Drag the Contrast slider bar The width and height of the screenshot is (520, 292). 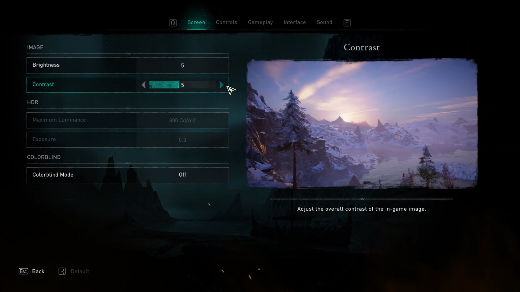[164, 85]
